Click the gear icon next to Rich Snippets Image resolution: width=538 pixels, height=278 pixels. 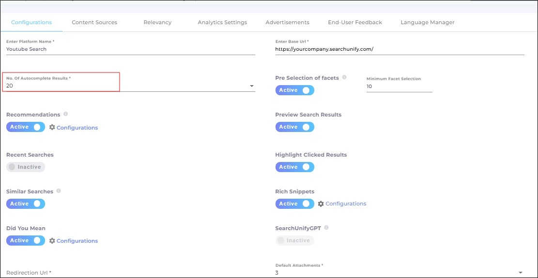(321, 204)
